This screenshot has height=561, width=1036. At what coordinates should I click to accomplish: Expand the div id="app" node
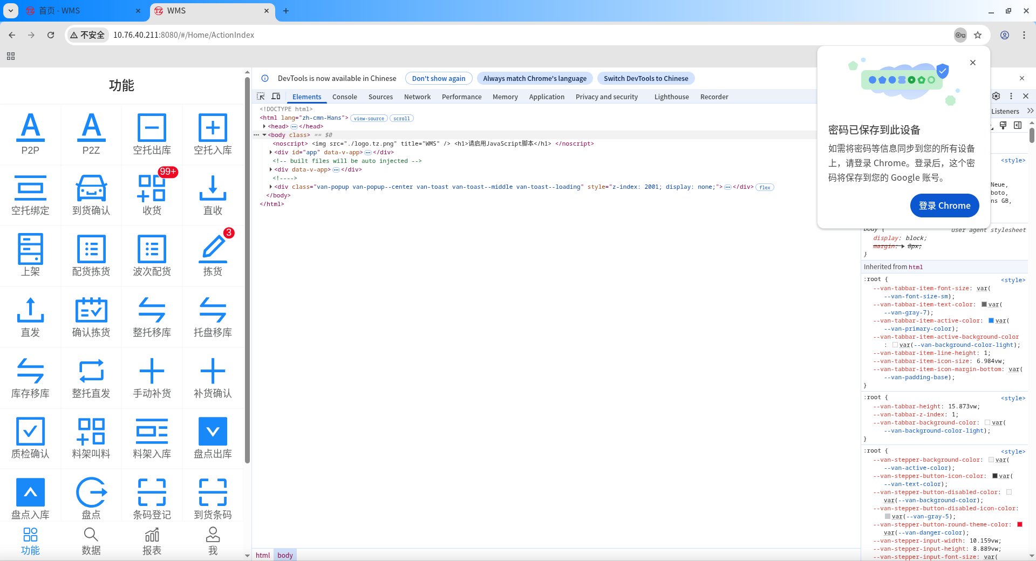[x=271, y=152]
